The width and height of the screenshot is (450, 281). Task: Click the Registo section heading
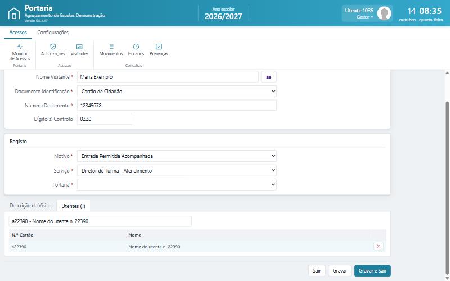tap(18, 142)
